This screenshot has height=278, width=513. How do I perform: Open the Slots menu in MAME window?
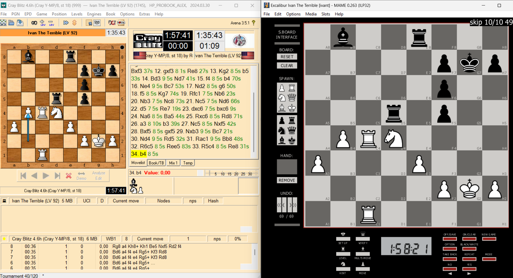point(326,14)
